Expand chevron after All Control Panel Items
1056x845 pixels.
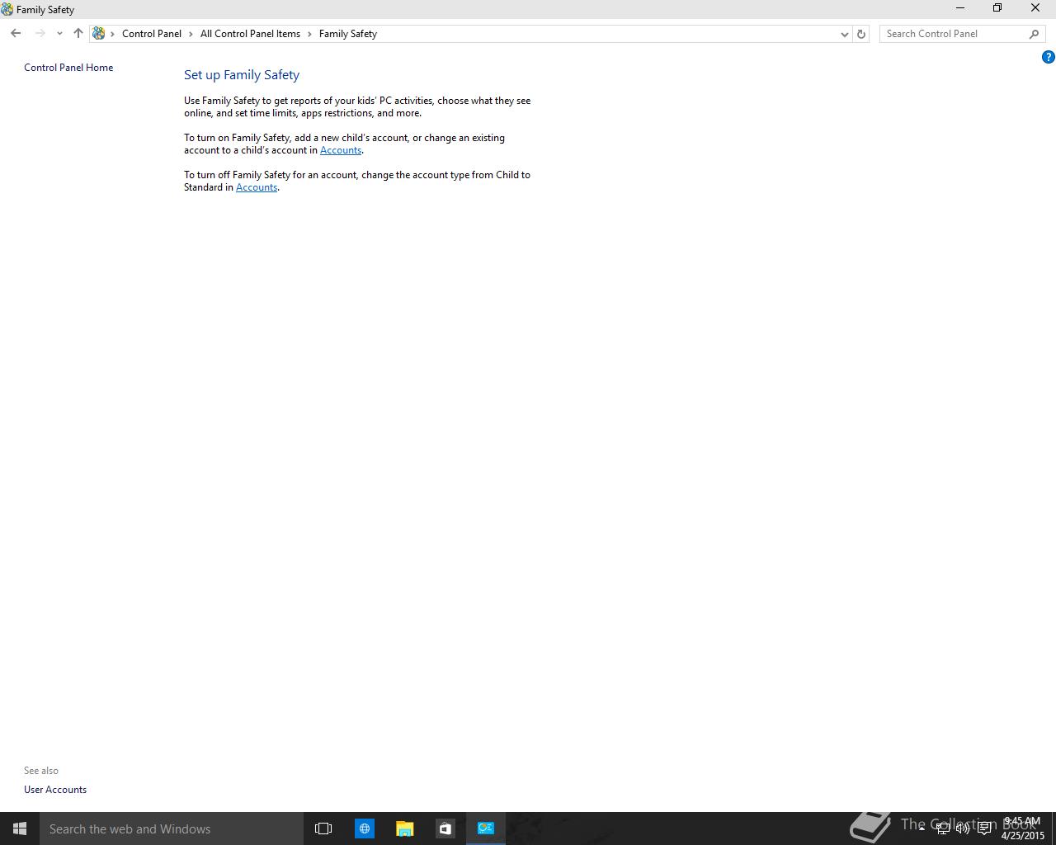310,34
